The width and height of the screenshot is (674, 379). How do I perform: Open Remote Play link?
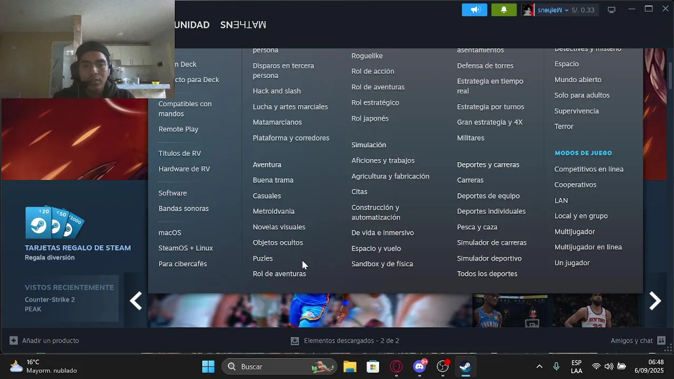pos(178,129)
